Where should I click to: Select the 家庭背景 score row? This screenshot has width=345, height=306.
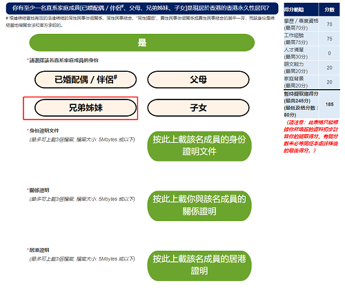pos(312,82)
